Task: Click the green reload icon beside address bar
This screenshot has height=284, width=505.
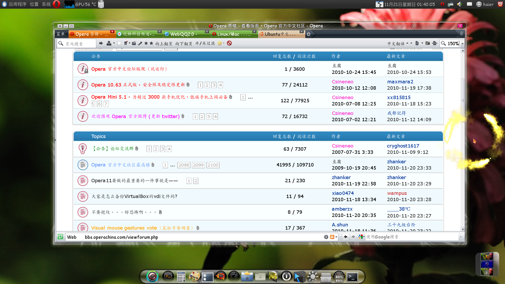Action: [x=60, y=237]
